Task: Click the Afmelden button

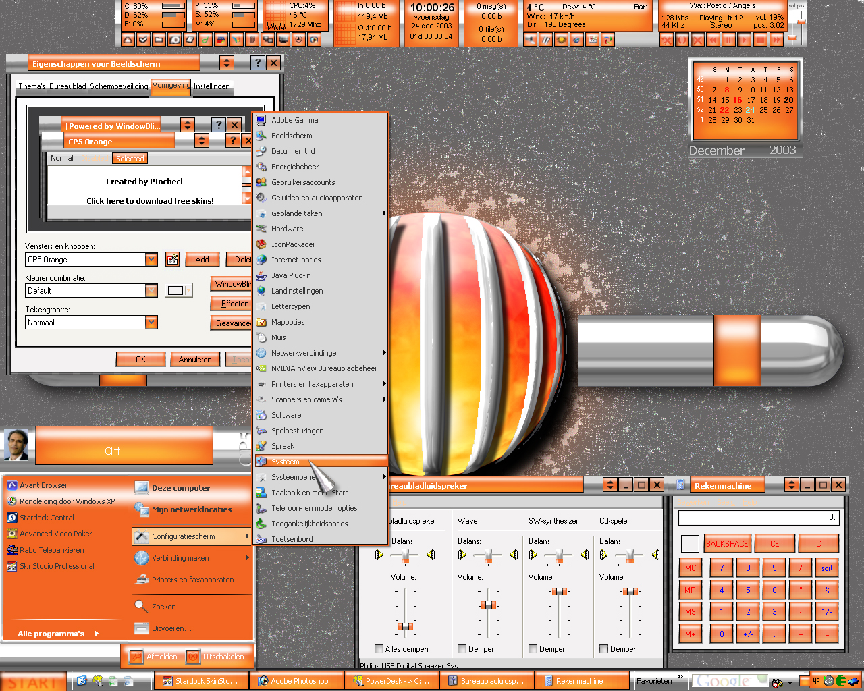Action: (x=154, y=657)
